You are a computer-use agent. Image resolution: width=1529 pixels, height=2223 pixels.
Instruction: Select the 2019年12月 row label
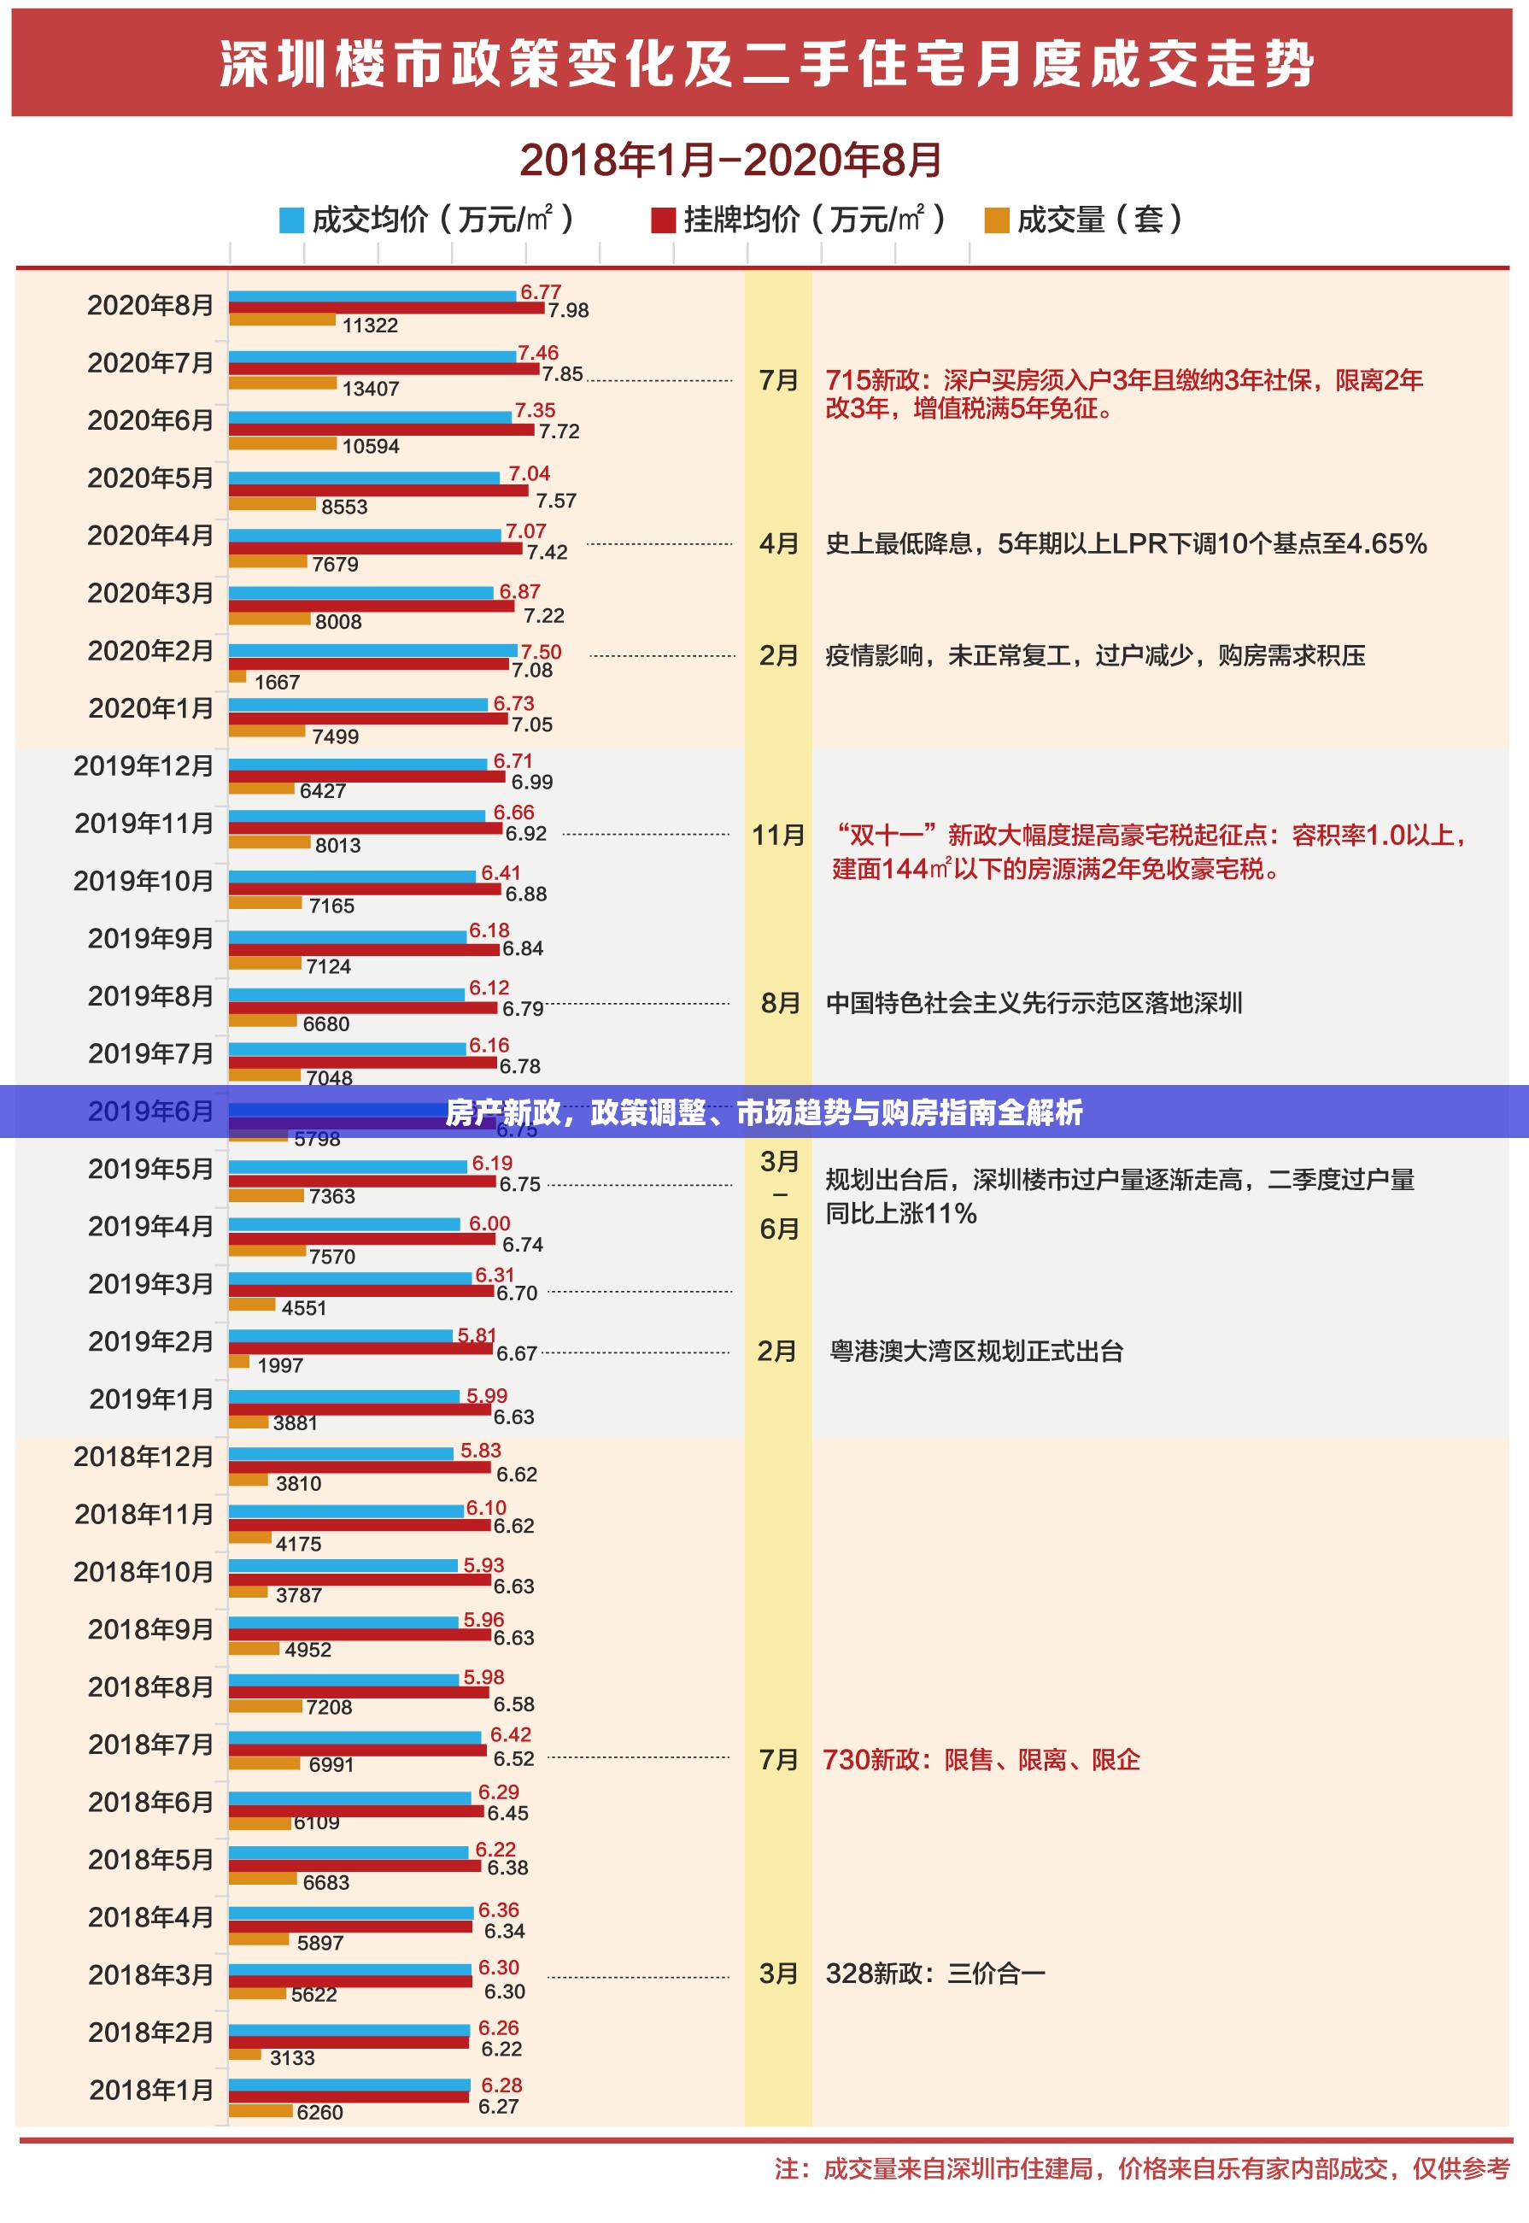[144, 765]
